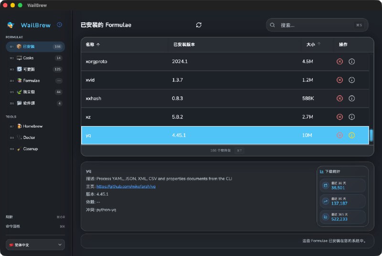Select the xorgproto row

point(225,61)
